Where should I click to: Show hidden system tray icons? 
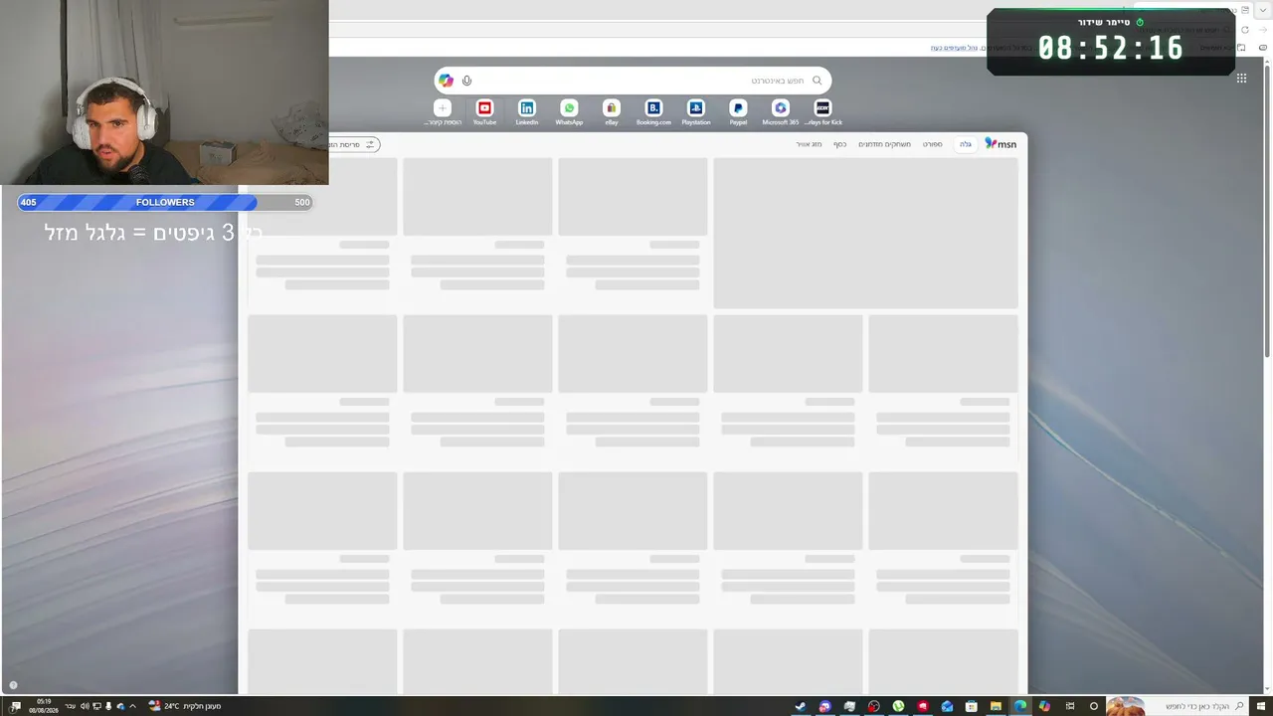point(132,706)
